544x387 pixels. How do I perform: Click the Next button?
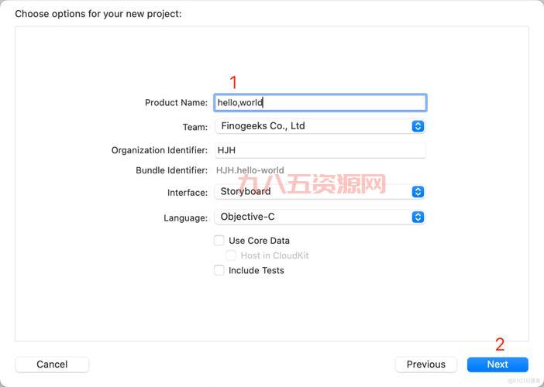(x=498, y=365)
